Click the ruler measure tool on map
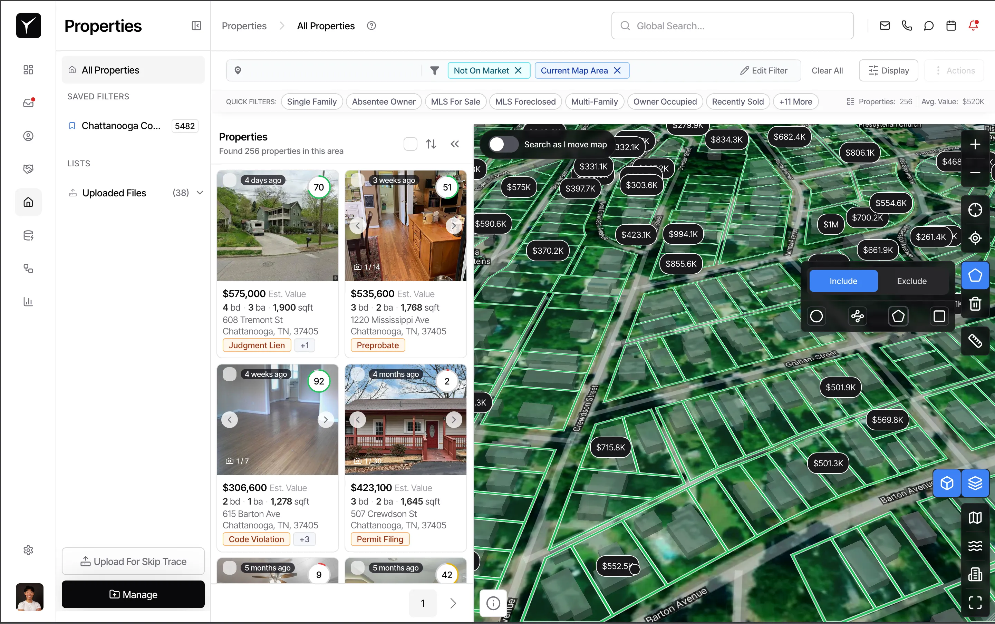This screenshot has width=995, height=624. click(x=975, y=341)
